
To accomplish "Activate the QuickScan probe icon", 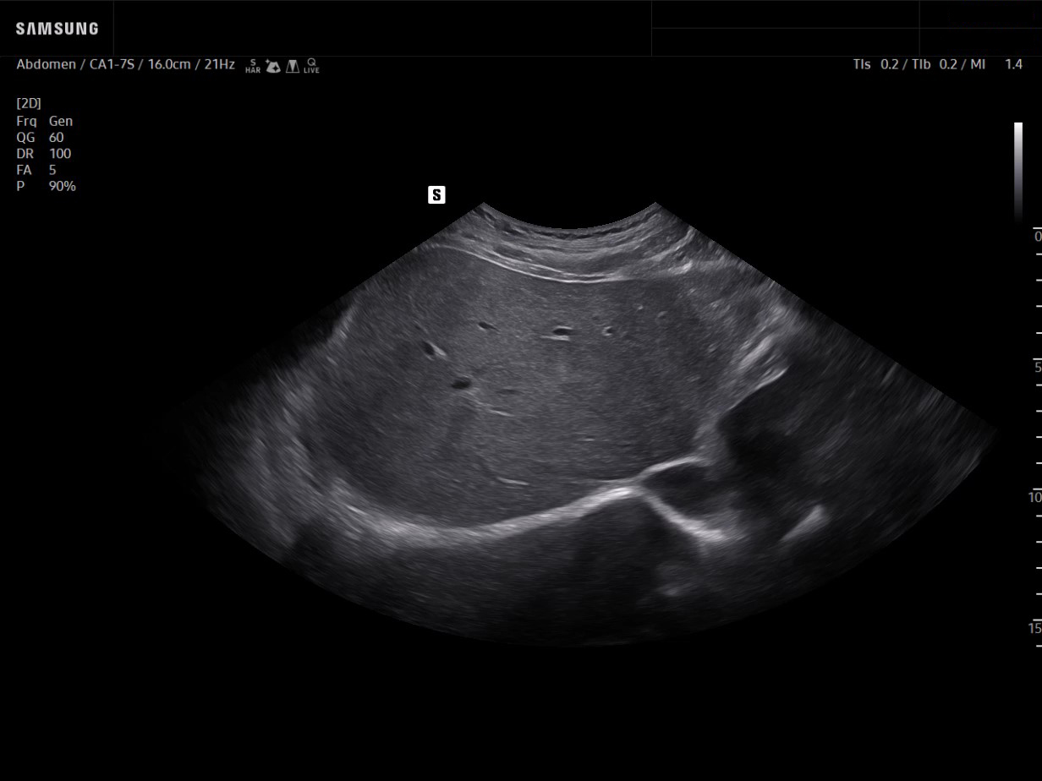I will 272,66.
